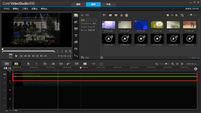Viewport: 201px width, 113px height.
Task: Set the mark-in bracket
Action: tap(58, 51)
